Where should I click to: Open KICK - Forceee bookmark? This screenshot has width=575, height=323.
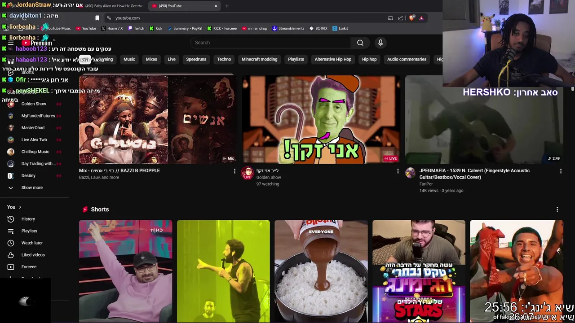click(x=222, y=28)
